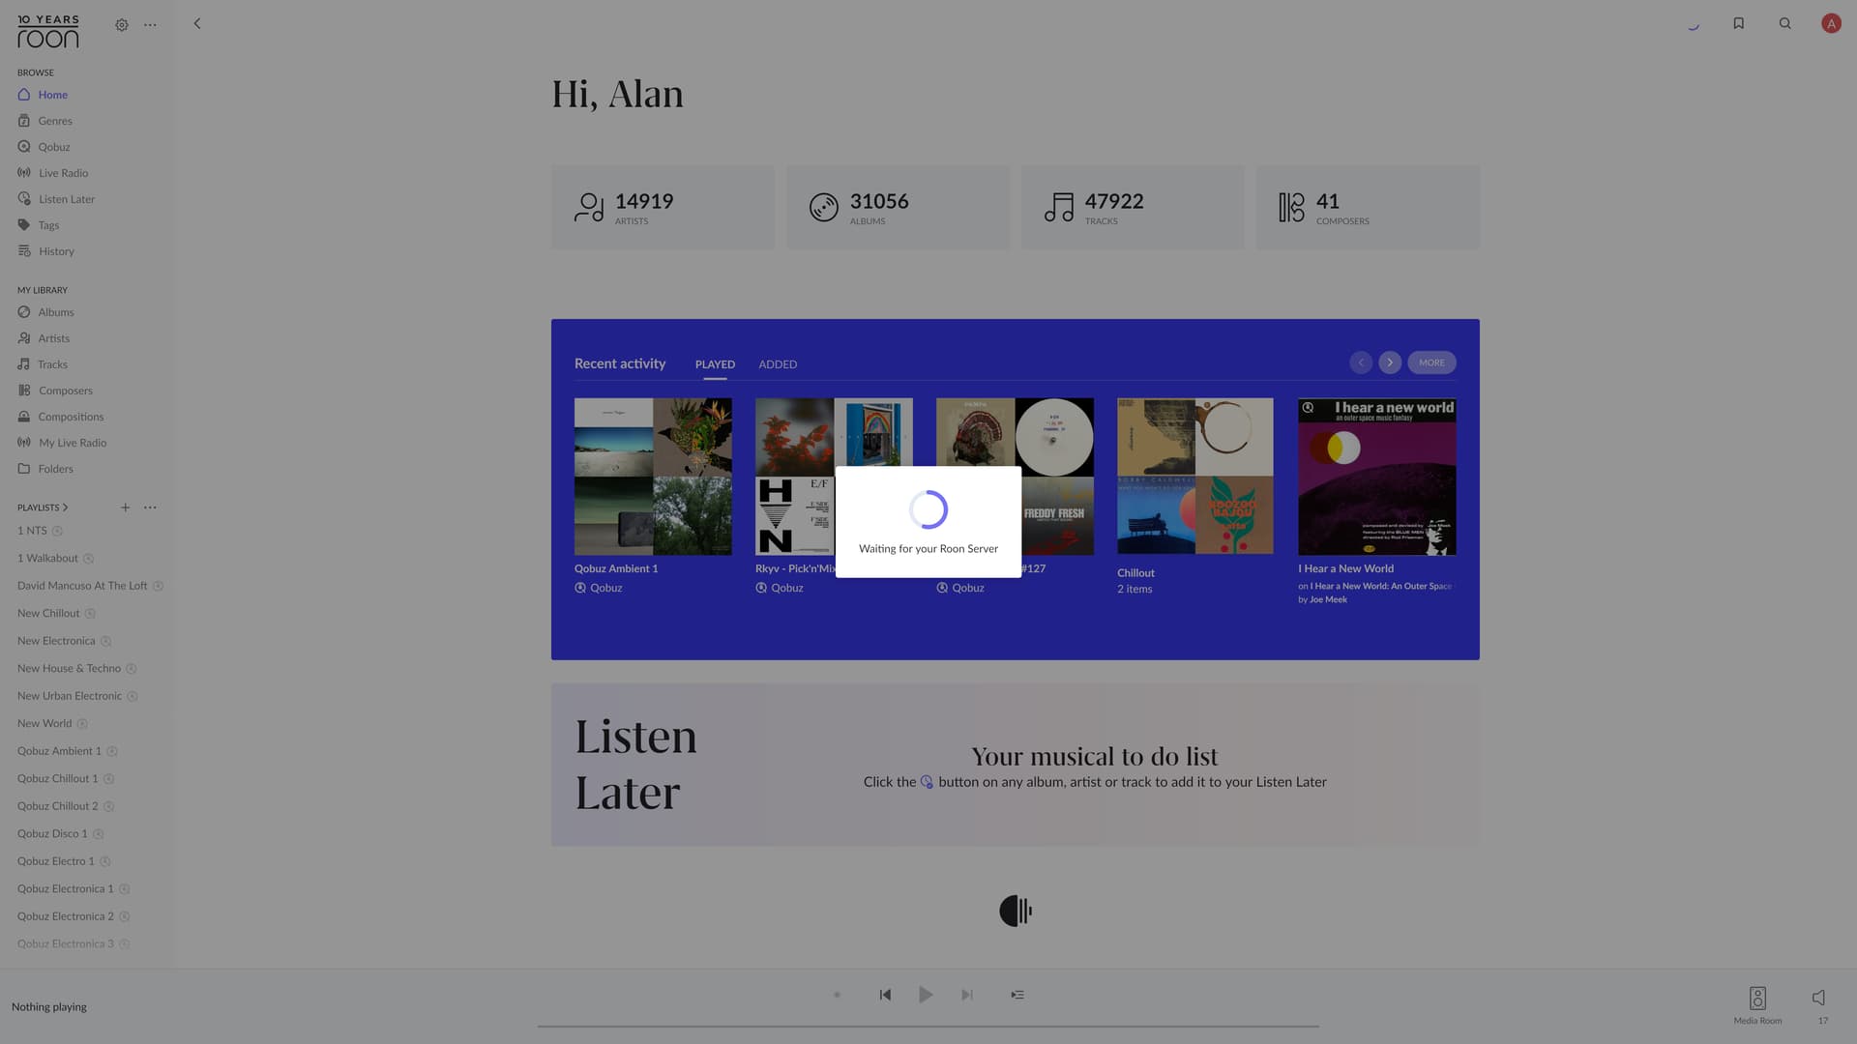Go back with the left arrow

[197, 23]
